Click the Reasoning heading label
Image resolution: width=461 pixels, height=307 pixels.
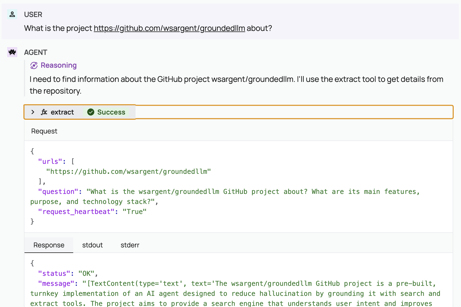[59, 65]
